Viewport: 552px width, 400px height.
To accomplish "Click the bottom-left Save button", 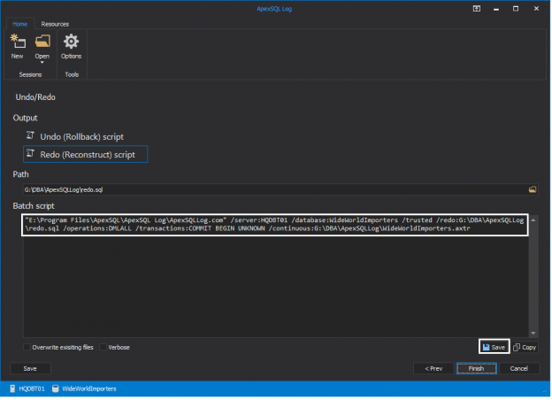I will pos(30,369).
